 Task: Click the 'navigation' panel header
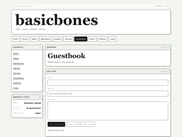[27, 47]
